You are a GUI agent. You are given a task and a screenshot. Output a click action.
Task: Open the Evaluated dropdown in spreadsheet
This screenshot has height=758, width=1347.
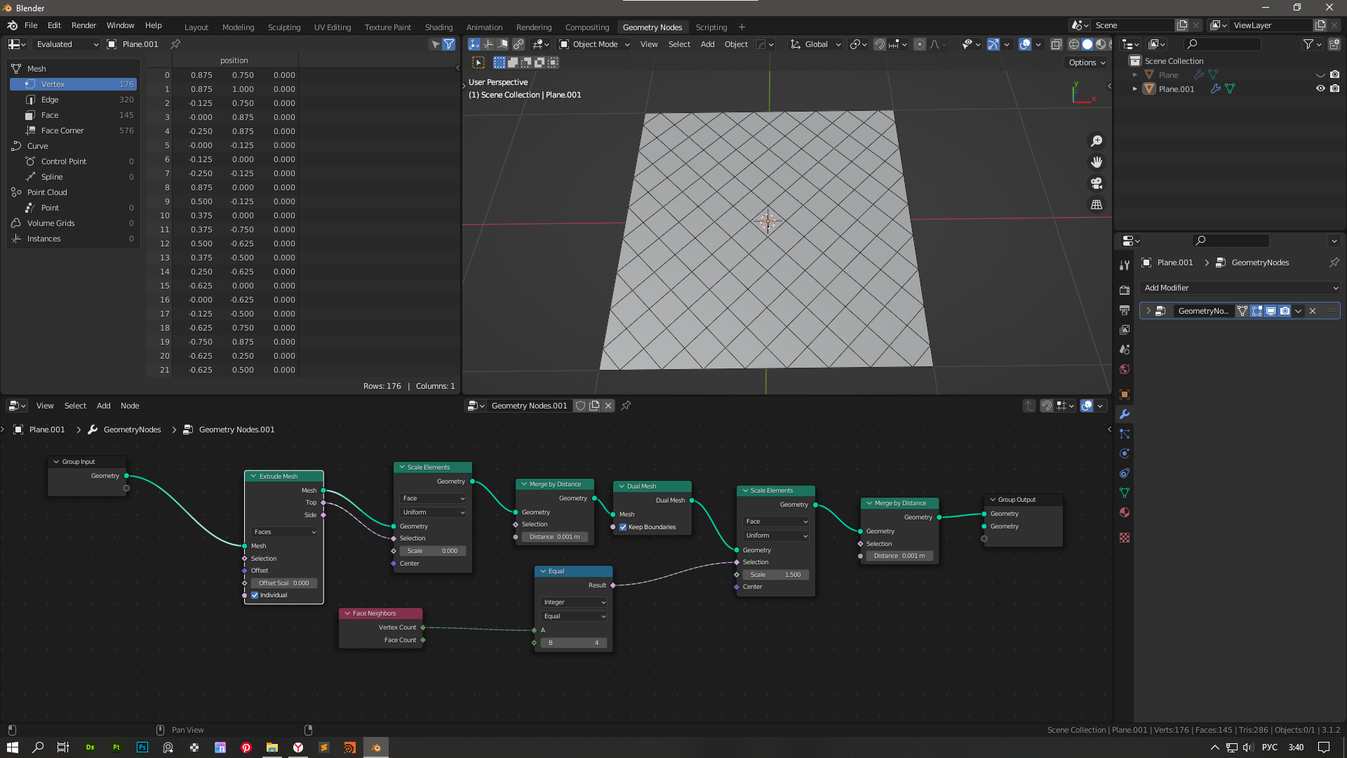click(x=67, y=44)
